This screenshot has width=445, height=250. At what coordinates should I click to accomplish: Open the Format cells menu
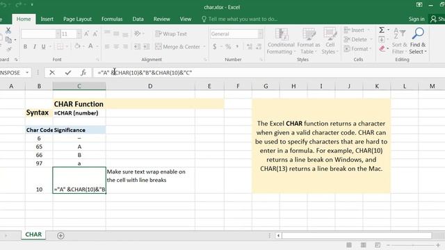point(357,49)
